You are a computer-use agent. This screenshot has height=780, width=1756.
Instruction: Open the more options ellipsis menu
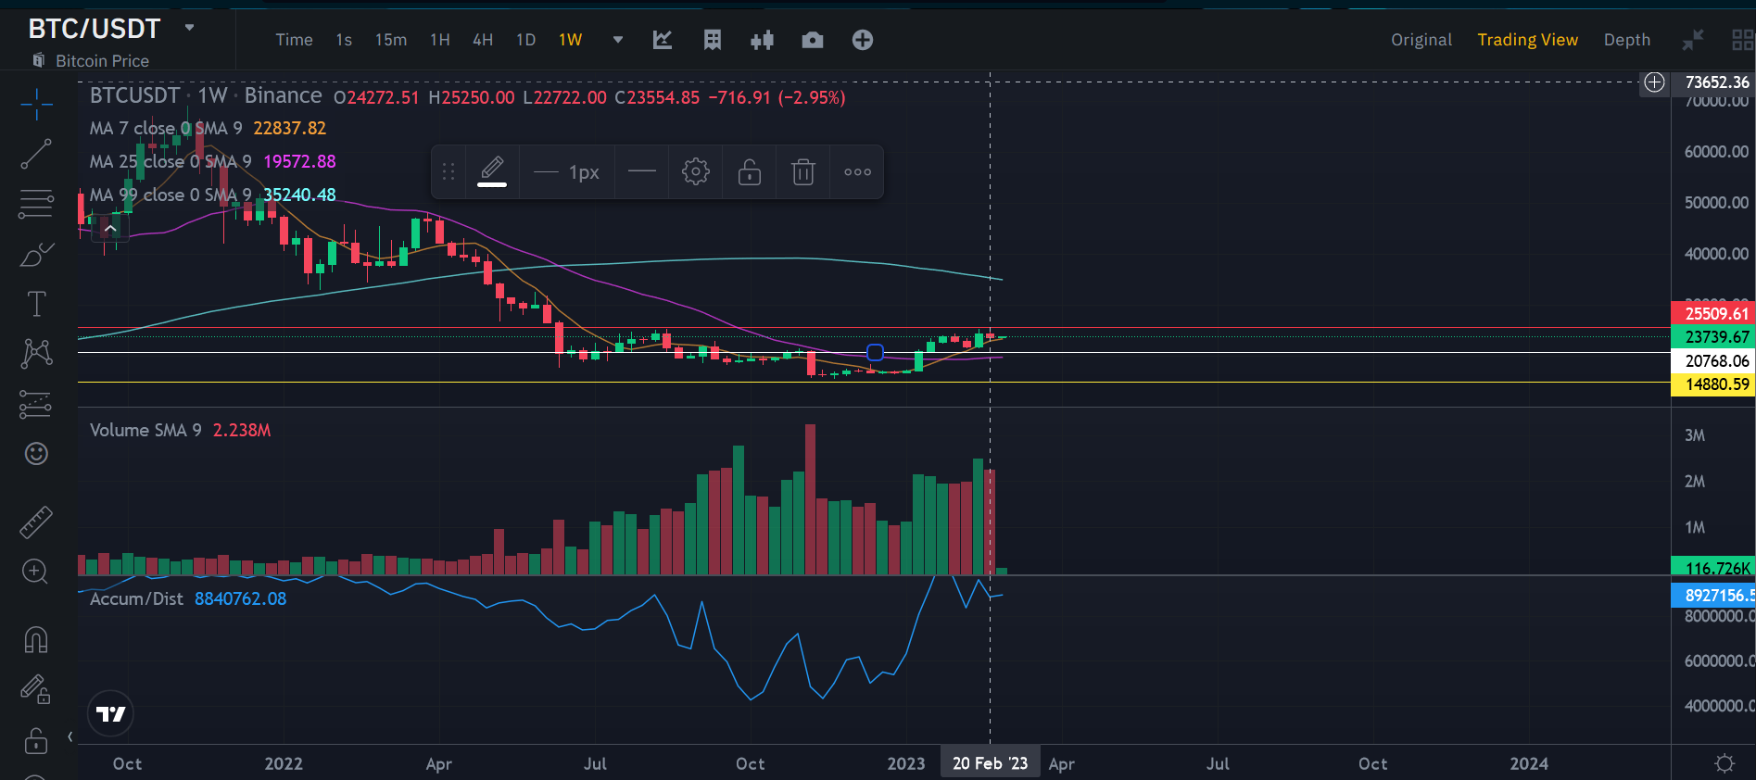pyautogui.click(x=857, y=171)
